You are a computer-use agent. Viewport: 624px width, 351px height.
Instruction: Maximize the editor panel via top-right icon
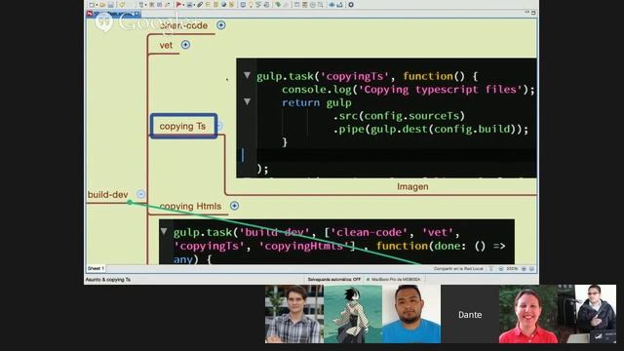(533, 13)
